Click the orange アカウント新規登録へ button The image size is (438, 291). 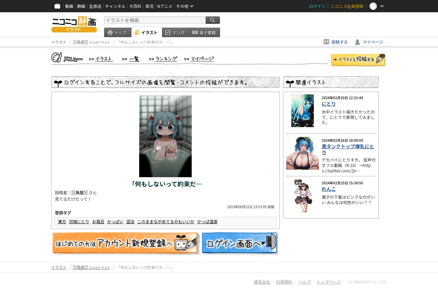pos(126,243)
